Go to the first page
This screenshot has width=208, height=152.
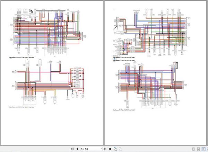point(72,149)
